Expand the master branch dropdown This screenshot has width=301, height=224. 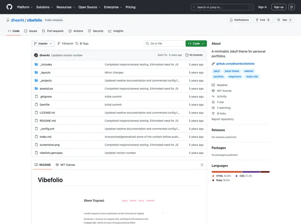[x=43, y=44]
